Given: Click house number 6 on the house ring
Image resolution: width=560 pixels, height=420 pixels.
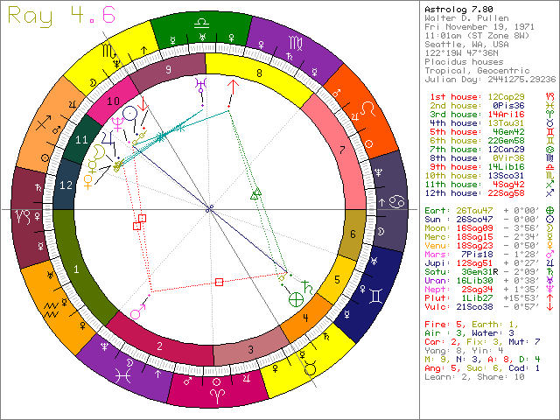Looking at the screenshot, I should [x=353, y=234].
